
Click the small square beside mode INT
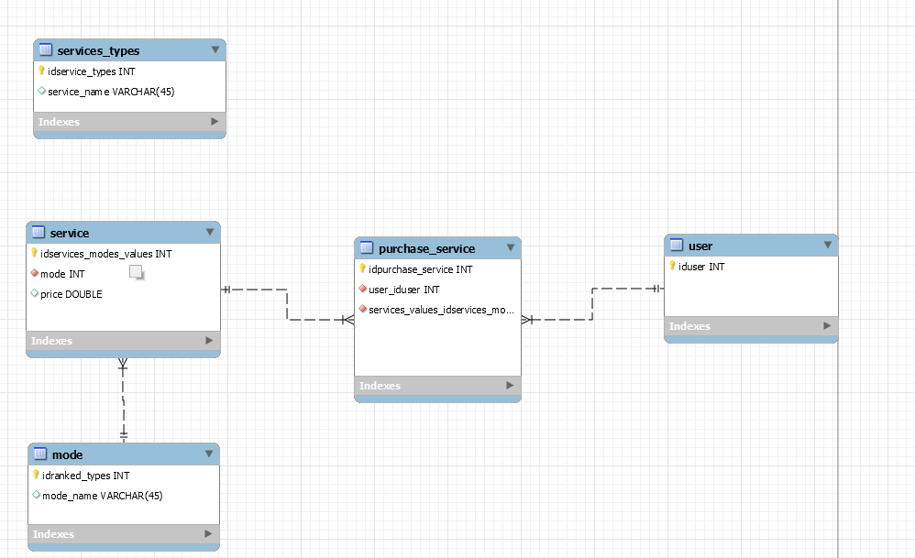pyautogui.click(x=136, y=272)
